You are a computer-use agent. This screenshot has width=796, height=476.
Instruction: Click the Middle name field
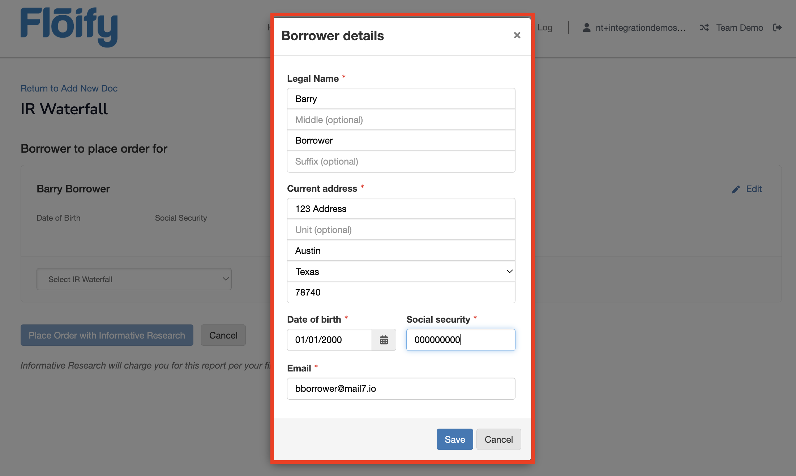401,120
